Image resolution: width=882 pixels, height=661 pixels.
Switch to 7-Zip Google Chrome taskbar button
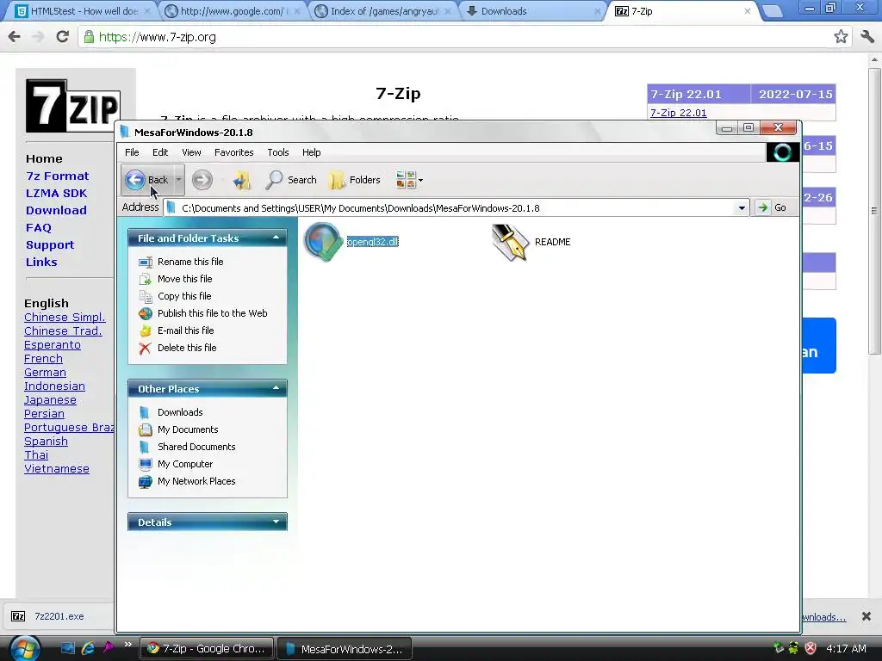206,649
